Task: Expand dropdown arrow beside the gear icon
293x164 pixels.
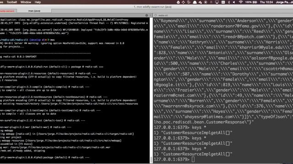Action: click(151, 15)
